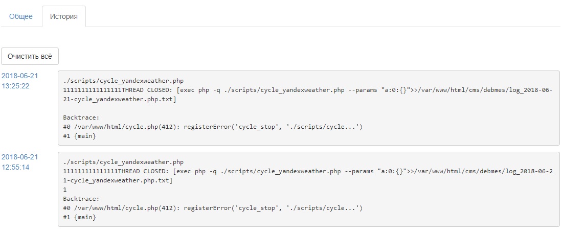The height and width of the screenshot is (234, 563).
Task: Click wrapped line '21-cycle_yandexweather.php.txt]'
Action: [120, 99]
